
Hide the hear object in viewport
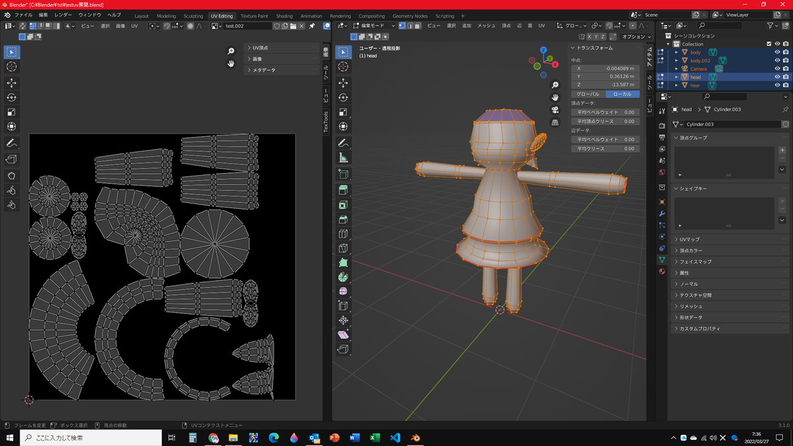tap(777, 85)
